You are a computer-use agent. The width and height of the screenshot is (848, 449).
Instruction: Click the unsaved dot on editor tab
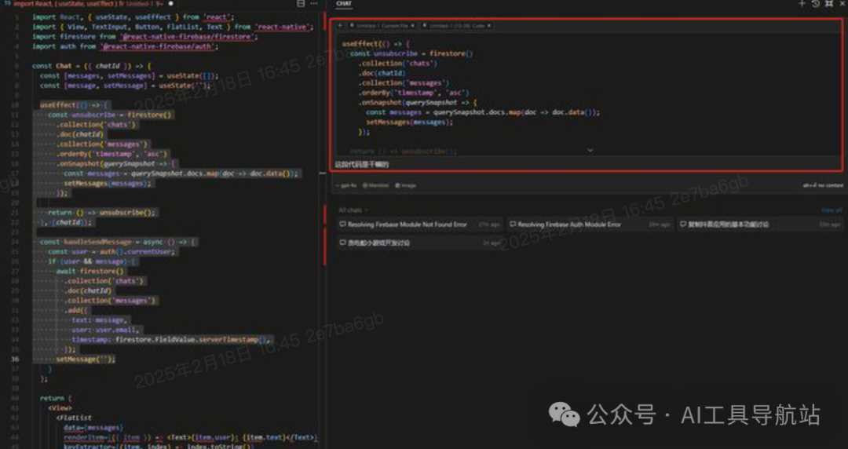coord(171,3)
